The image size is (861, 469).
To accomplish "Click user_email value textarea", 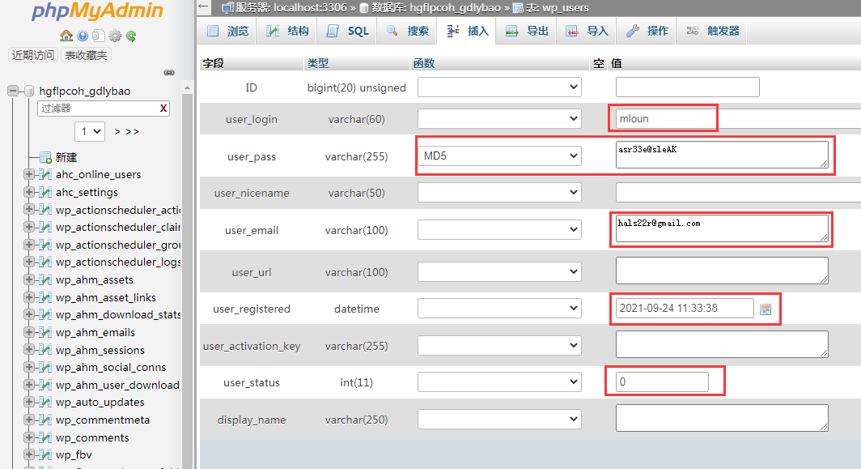I will (722, 228).
